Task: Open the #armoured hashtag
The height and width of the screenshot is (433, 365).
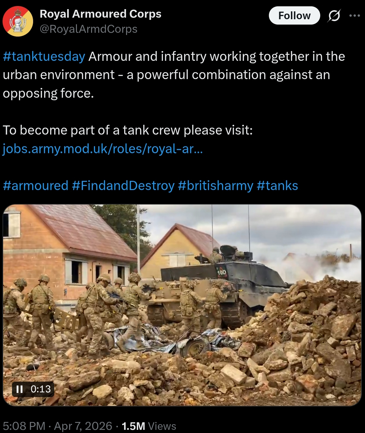Action: (36, 186)
